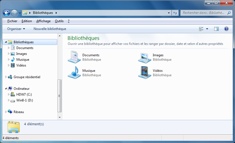
Task: Click the "4 élément(s)" details text
Action: click(x=34, y=124)
